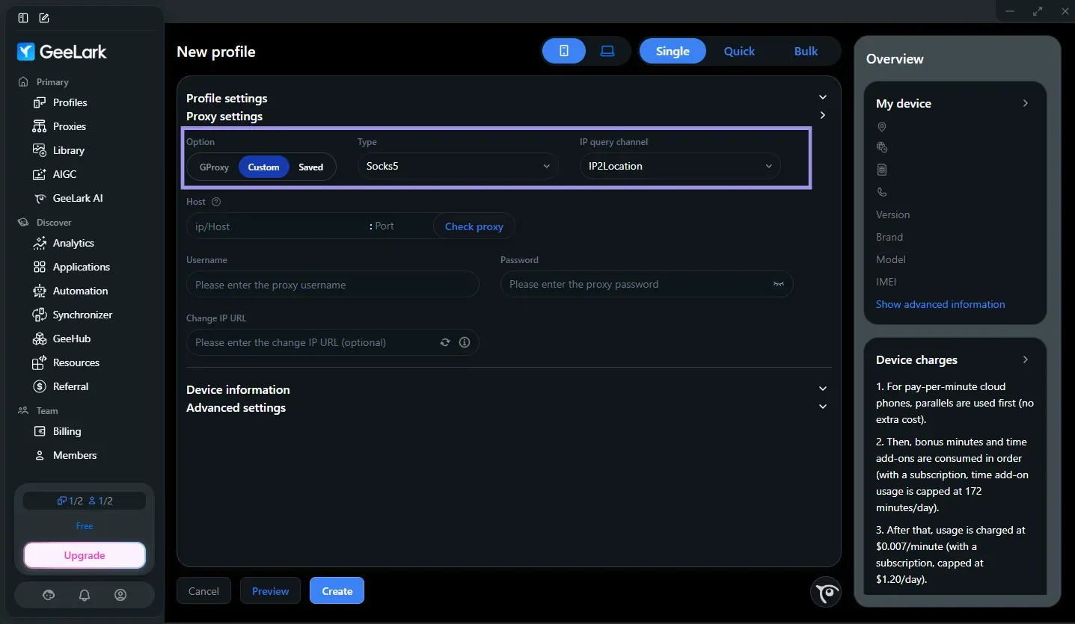Click the proxy username input field
This screenshot has width=1075, height=624.
point(333,285)
